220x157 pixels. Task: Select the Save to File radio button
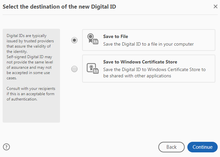(75, 40)
